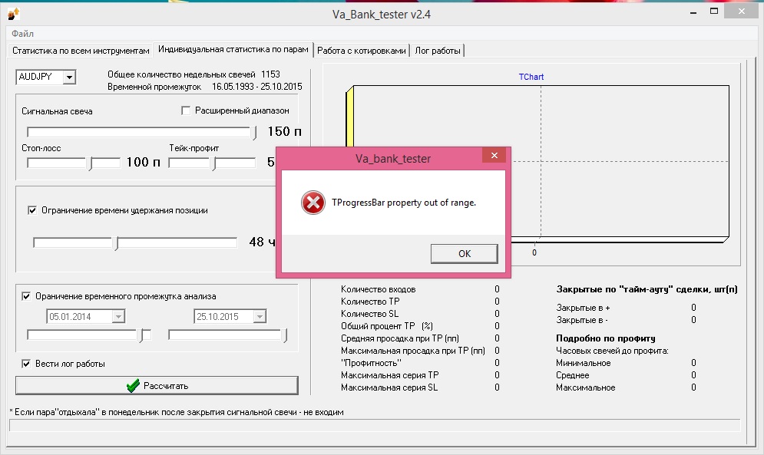
Task: Click the bottom progress bar
Action: pos(375,425)
